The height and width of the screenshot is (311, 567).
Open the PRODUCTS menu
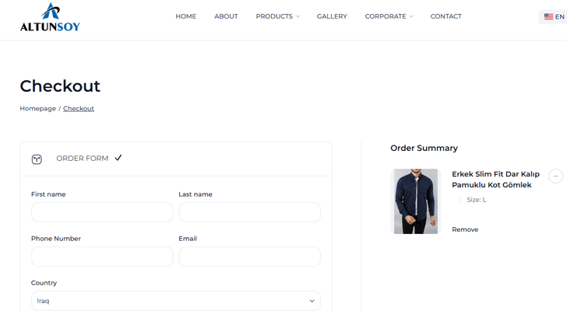pyautogui.click(x=274, y=16)
